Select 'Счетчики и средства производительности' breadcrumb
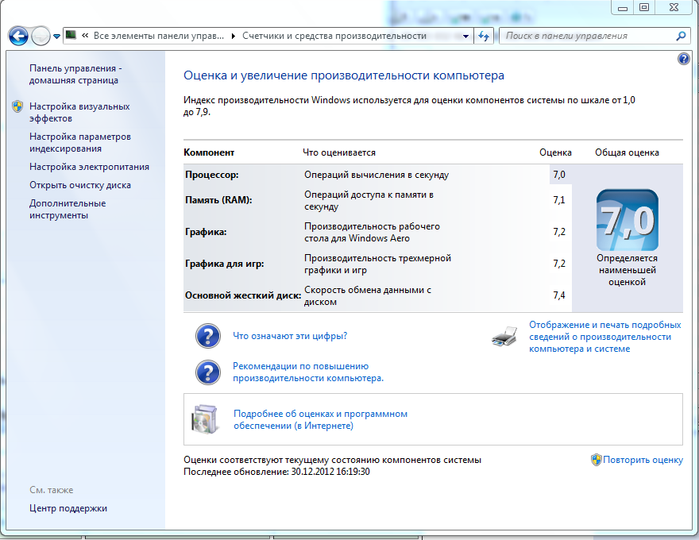This screenshot has width=699, height=540. coord(334,36)
